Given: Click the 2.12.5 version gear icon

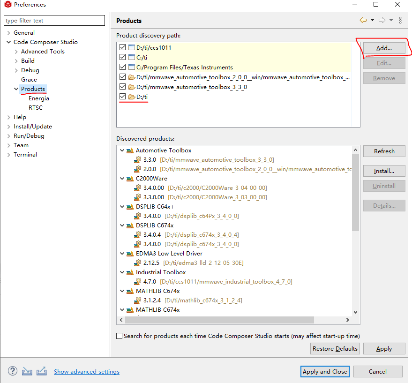Looking at the screenshot, I should click(x=137, y=263).
